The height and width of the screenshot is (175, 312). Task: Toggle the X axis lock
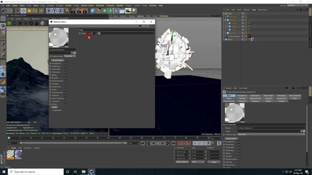click(x=49, y=11)
